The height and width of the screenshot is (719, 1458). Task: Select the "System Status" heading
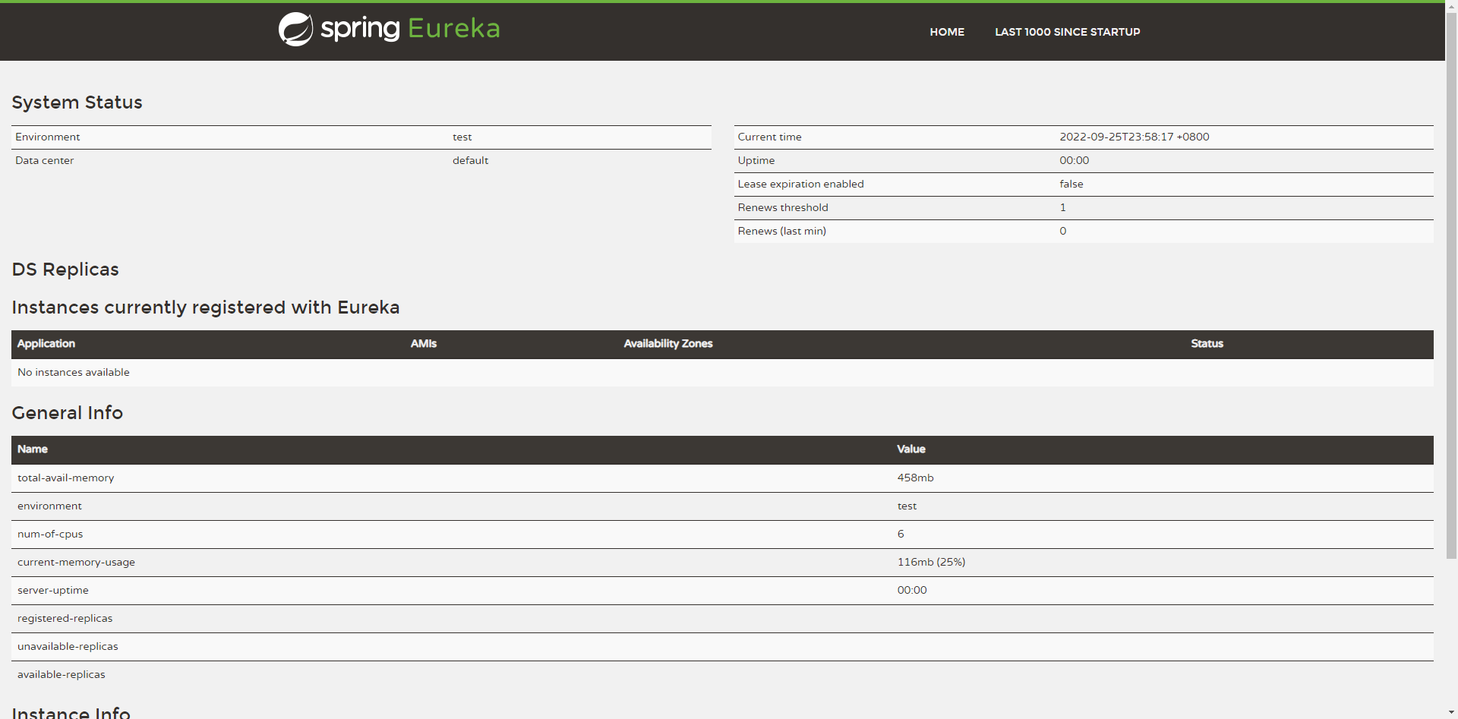(x=77, y=102)
